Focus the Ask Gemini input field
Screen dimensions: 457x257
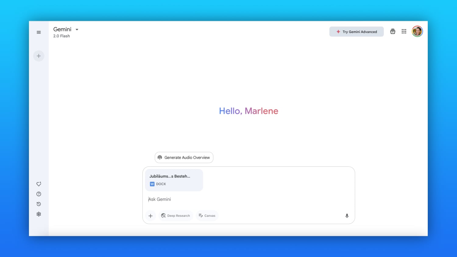244,199
